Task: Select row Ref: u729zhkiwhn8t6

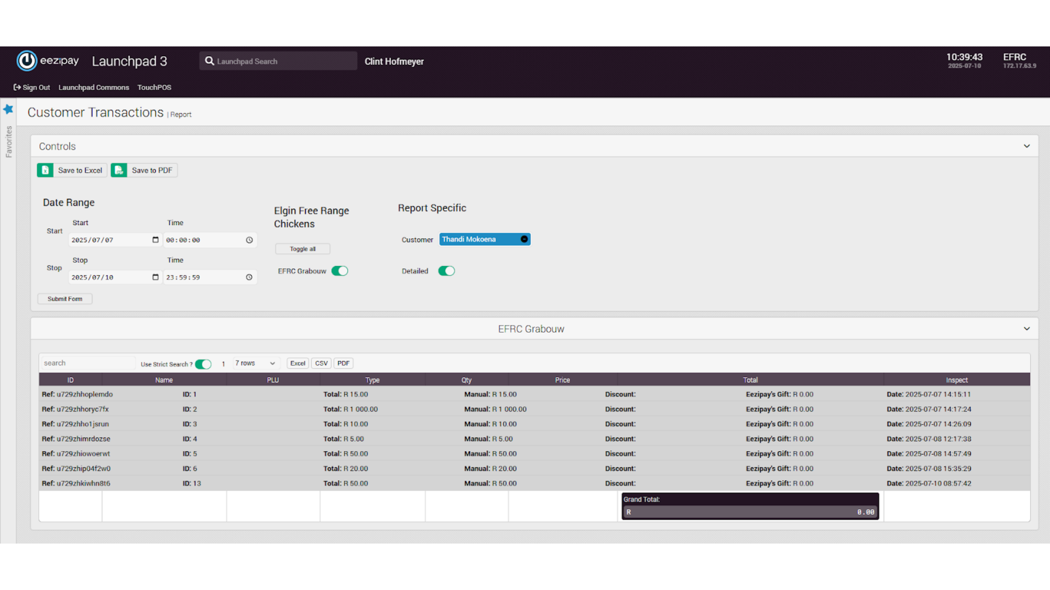Action: pyautogui.click(x=534, y=483)
